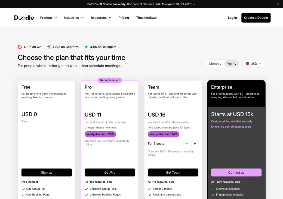Click the G2 rating logo icon

click(20, 47)
